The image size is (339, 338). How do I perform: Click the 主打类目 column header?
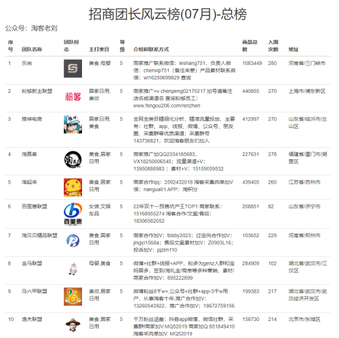tap(99, 49)
